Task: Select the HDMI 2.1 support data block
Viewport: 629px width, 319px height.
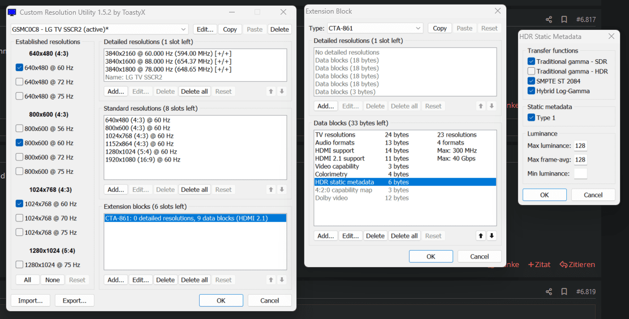Action: tap(405, 159)
